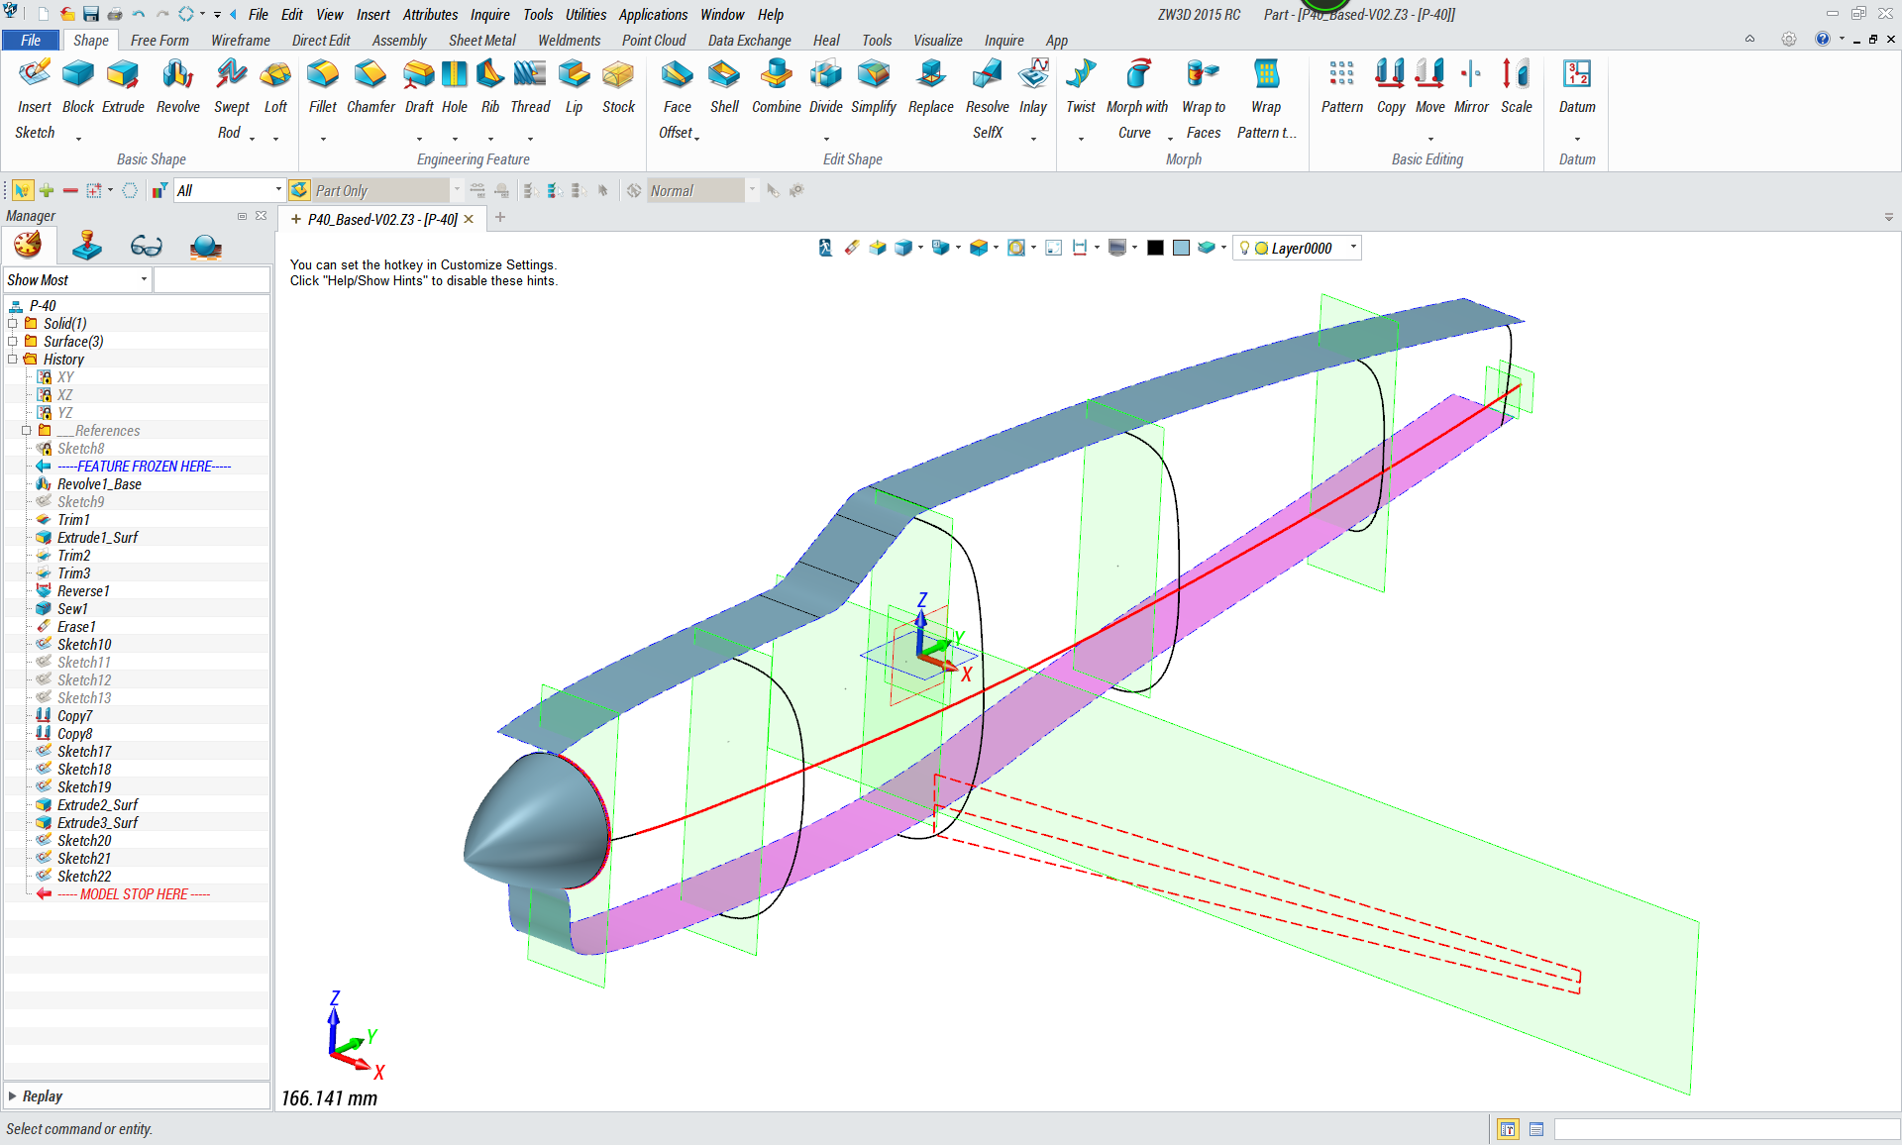Switch to the glasses visual manager tab

pyautogui.click(x=146, y=246)
